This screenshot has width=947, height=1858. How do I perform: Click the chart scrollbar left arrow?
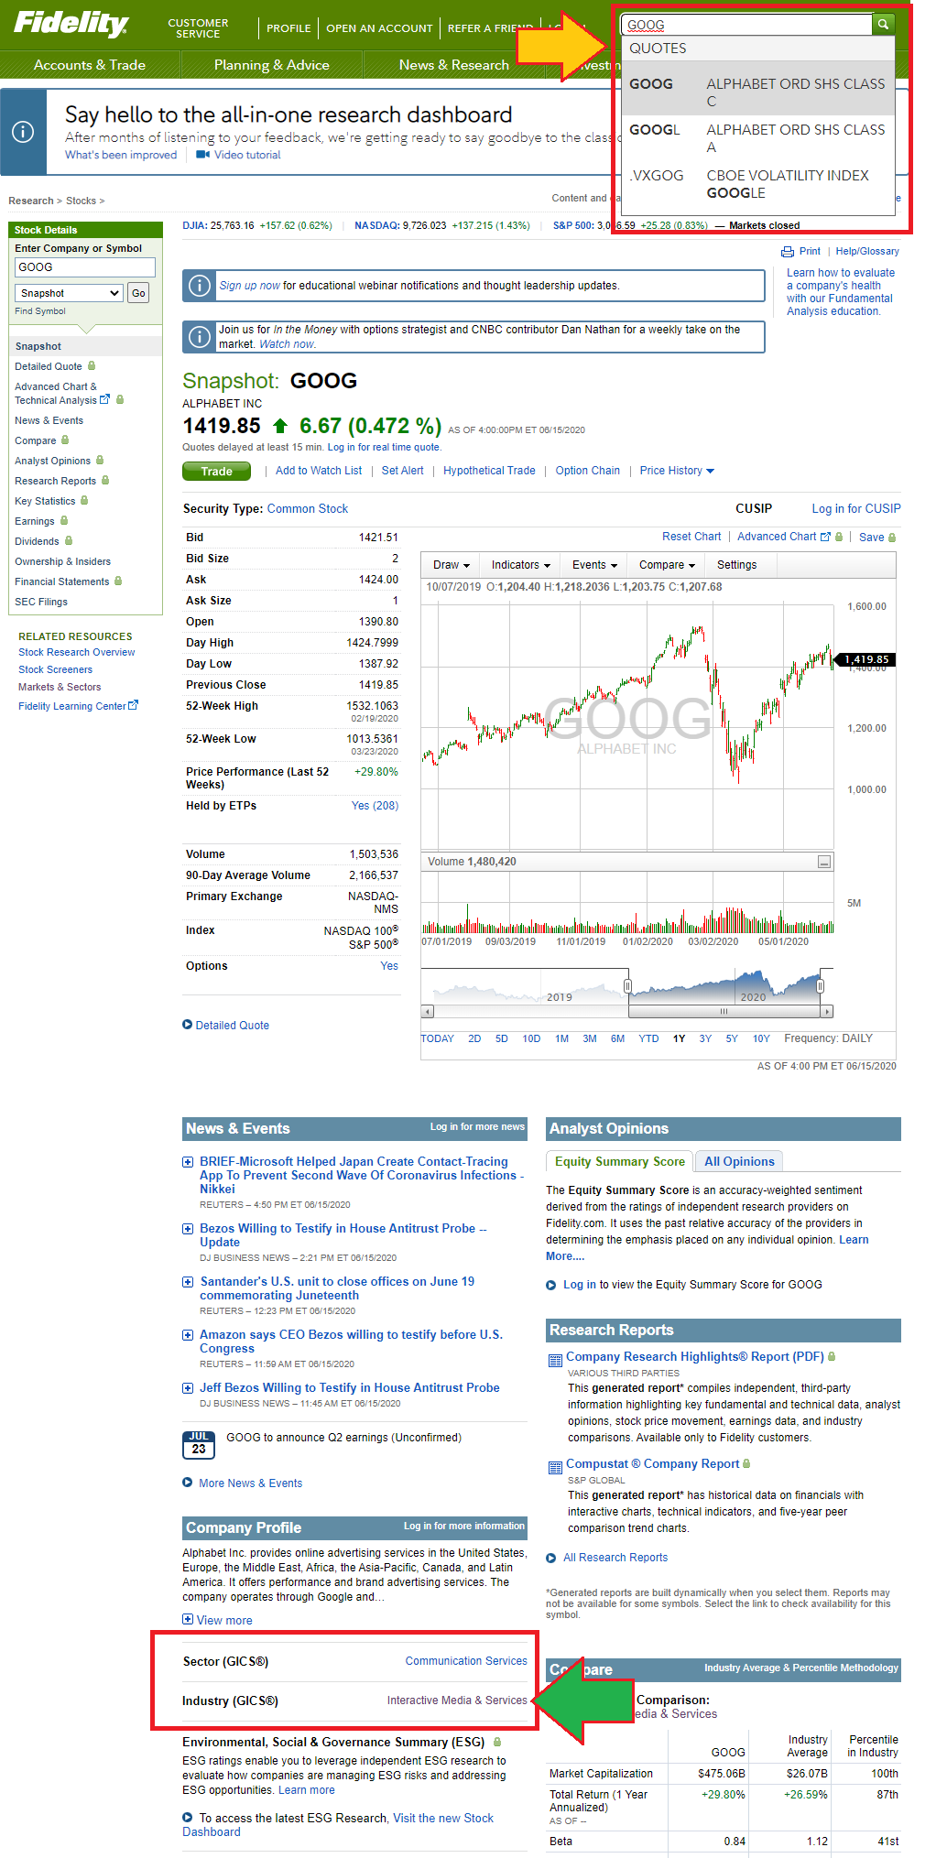(x=427, y=1012)
